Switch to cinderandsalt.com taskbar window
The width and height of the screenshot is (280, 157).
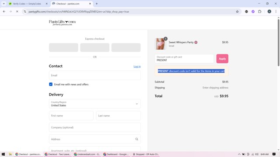pyautogui.click(x=87, y=154)
